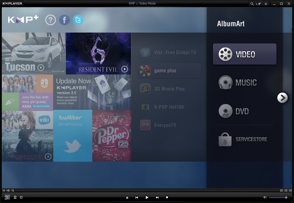Image resolution: width=294 pixels, height=203 pixels.
Task: Click the viki logo tile
Action: click(44, 120)
